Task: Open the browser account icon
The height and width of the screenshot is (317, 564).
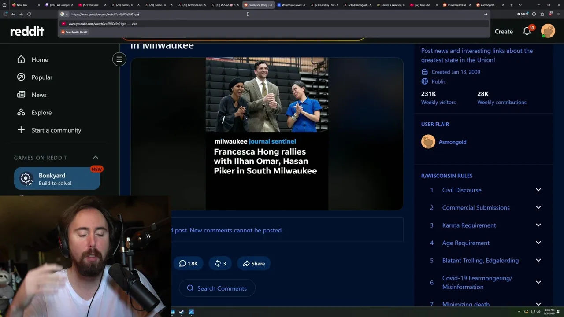Action: [534, 14]
